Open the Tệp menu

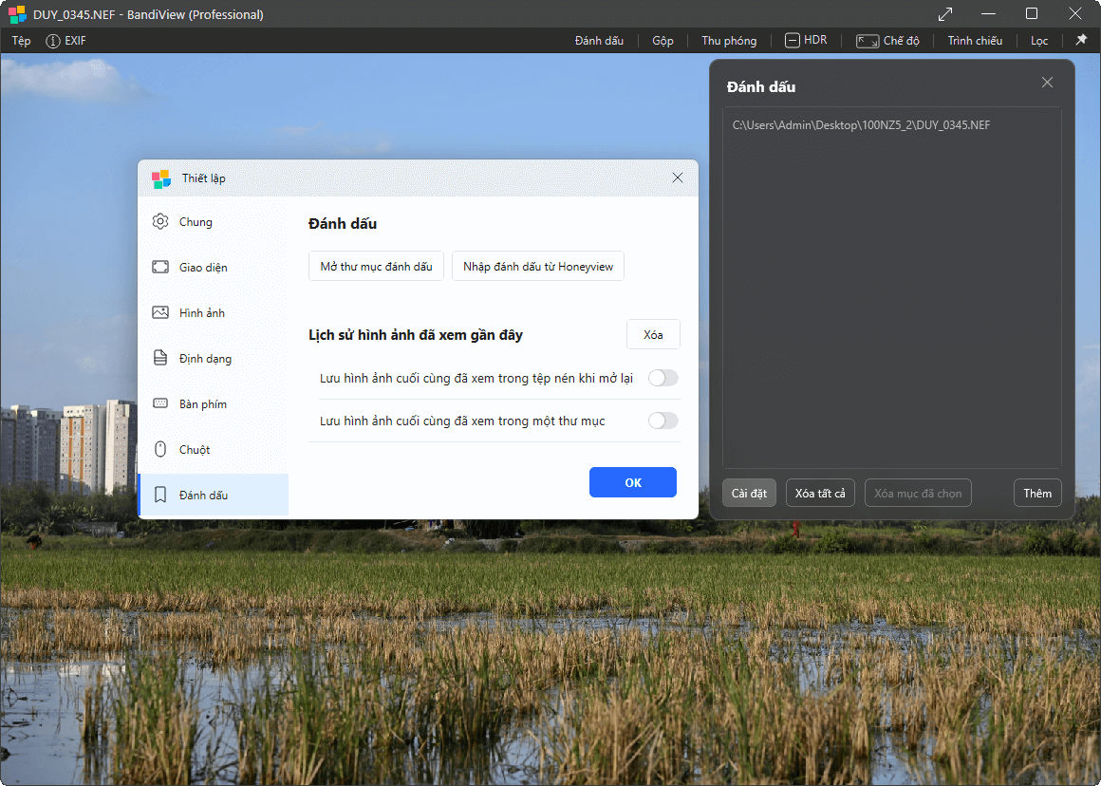(x=21, y=41)
